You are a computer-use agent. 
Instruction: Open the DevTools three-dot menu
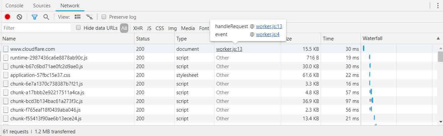pyautogui.click(x=438, y=5)
